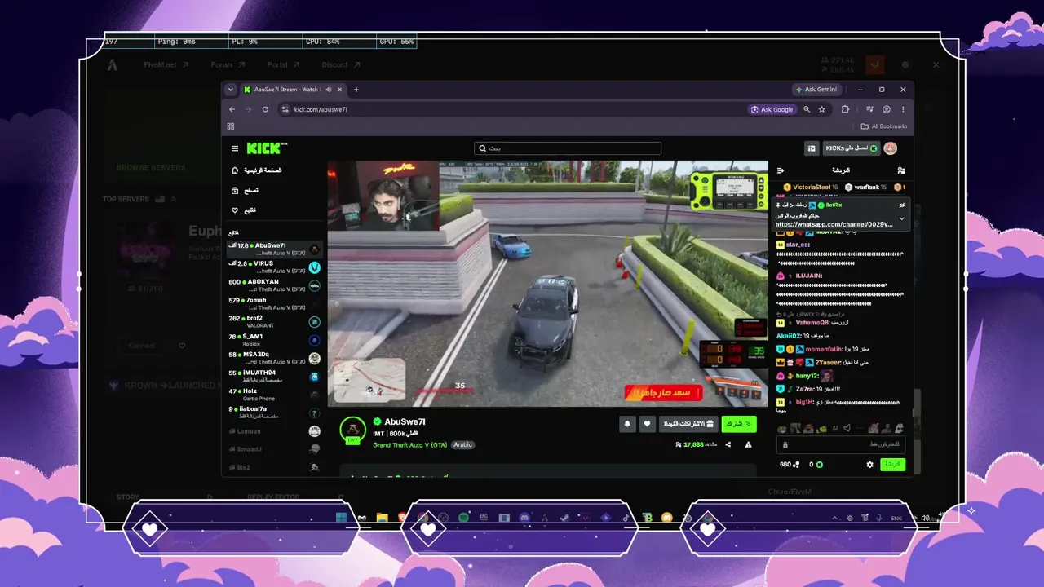Screen dimensions: 1044x587
Task: Open the Kick sidebar hamburger menu
Action: [235, 148]
